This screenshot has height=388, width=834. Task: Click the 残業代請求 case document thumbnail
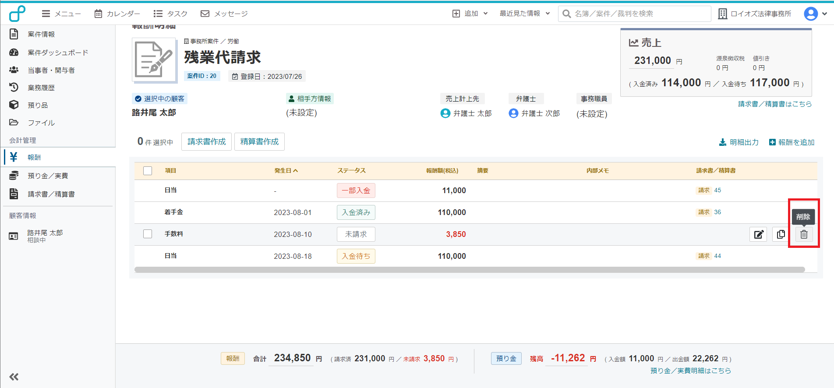[154, 60]
